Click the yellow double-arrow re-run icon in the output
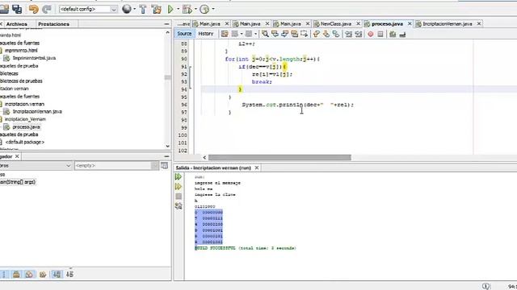The width and height of the screenshot is (517, 290). 179,187
